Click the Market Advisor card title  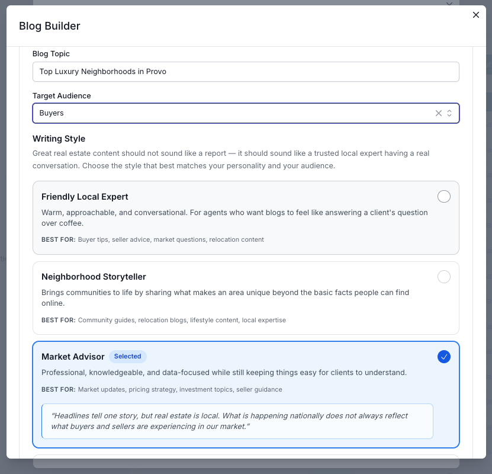(x=73, y=357)
